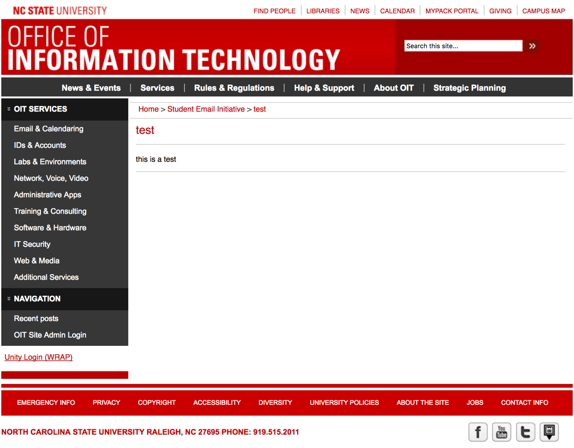Image resolution: width=574 pixels, height=448 pixels.
Task: Open About the Site footer link
Action: pyautogui.click(x=423, y=403)
